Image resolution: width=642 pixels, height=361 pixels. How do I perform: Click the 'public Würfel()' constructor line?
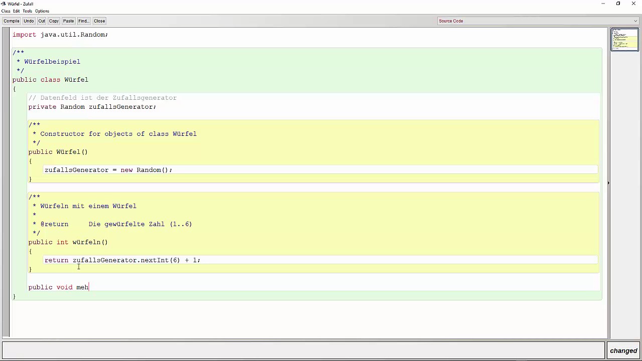58,152
